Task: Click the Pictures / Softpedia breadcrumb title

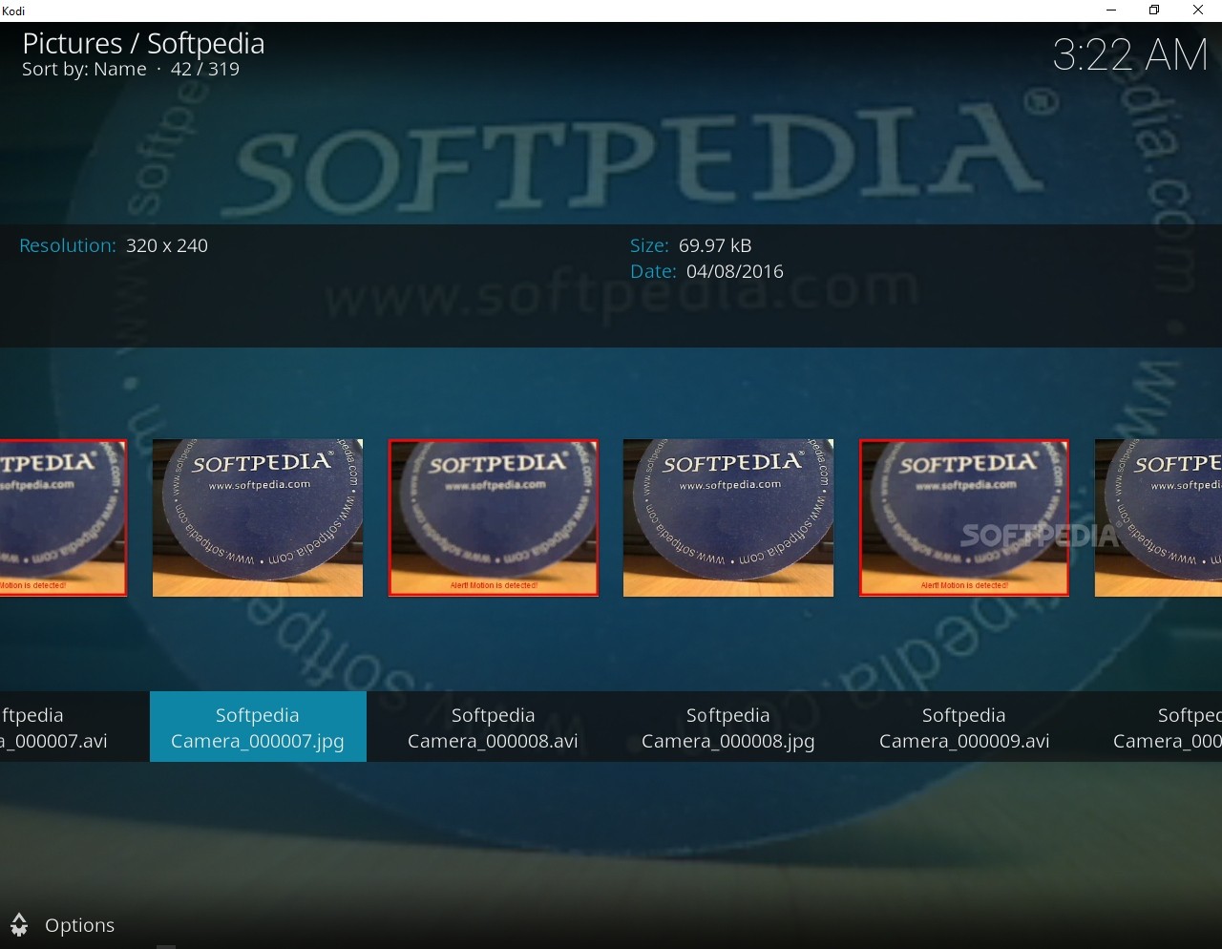Action: (x=143, y=43)
